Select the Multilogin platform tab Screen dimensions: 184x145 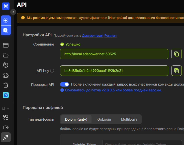[129, 119]
